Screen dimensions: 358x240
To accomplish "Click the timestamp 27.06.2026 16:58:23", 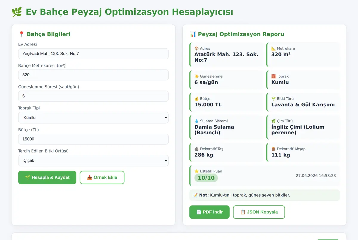I will [316, 176].
